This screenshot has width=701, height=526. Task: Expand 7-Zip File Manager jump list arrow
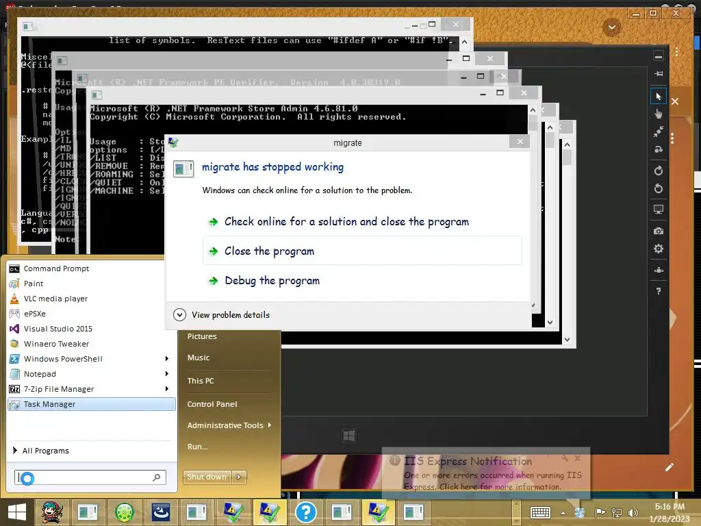coord(167,389)
